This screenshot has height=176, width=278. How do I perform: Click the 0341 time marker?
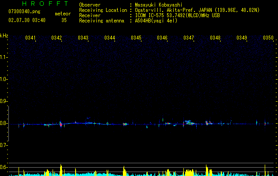pyautogui.click(x=30, y=38)
